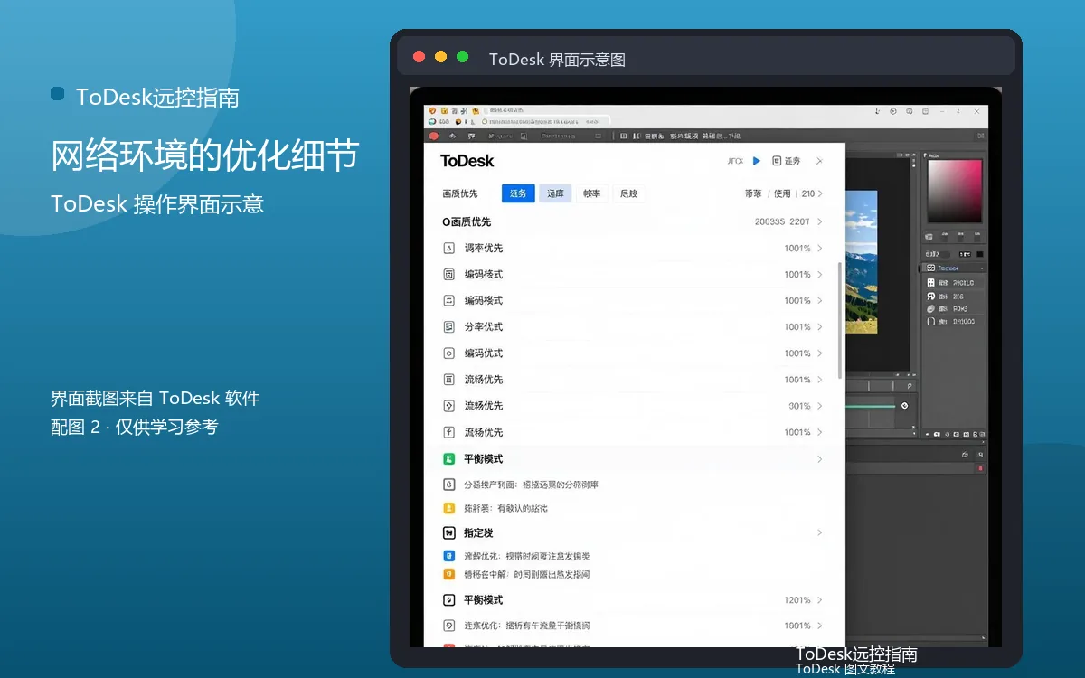
Task: Click the yellow square icon under 平衡模式
Action: tap(448, 508)
